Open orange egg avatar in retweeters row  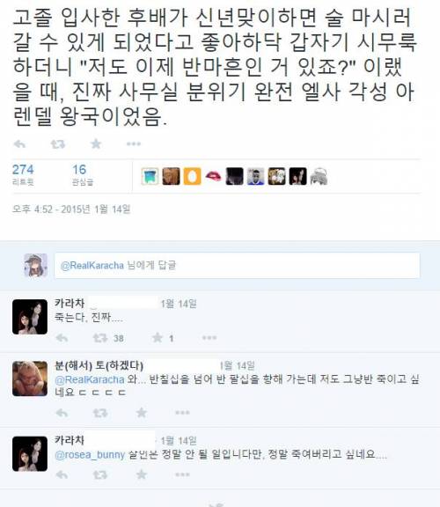tap(192, 177)
